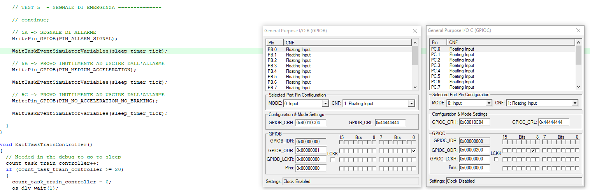Click the Pins value field in GPIOB window
Viewport: 590px width, 190px height.
point(311,168)
